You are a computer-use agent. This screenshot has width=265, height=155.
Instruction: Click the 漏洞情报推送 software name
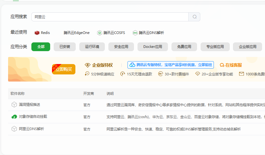[x=29, y=105]
